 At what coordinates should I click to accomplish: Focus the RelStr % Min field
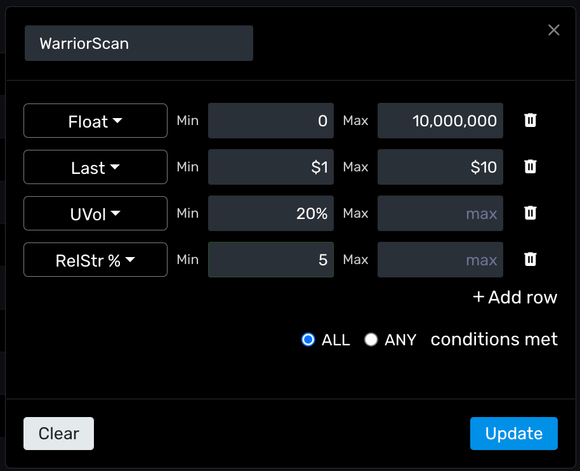coord(270,260)
